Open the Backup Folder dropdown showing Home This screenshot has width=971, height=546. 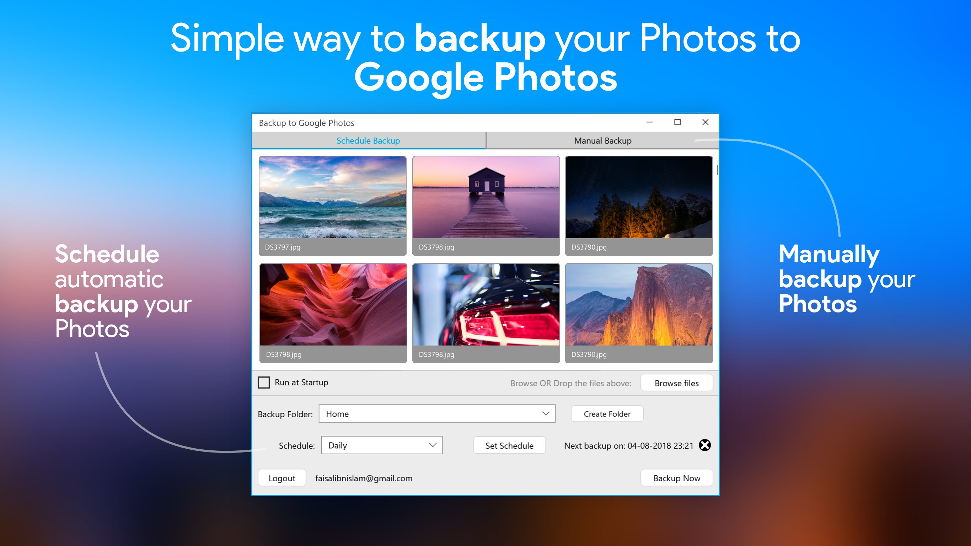click(x=436, y=414)
